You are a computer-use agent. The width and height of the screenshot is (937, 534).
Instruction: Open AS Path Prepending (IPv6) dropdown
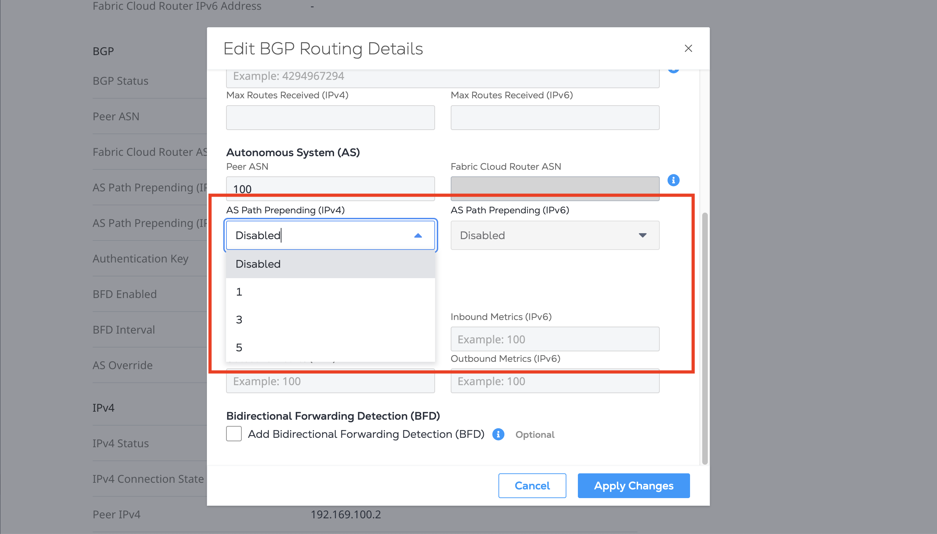pos(555,235)
